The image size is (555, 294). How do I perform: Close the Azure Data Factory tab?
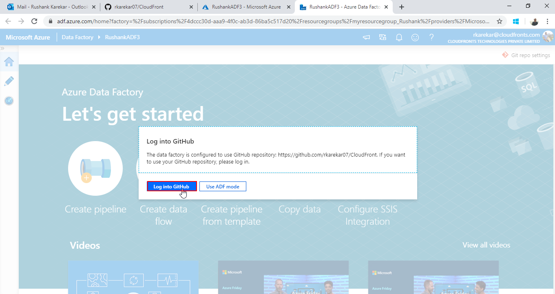point(386,7)
